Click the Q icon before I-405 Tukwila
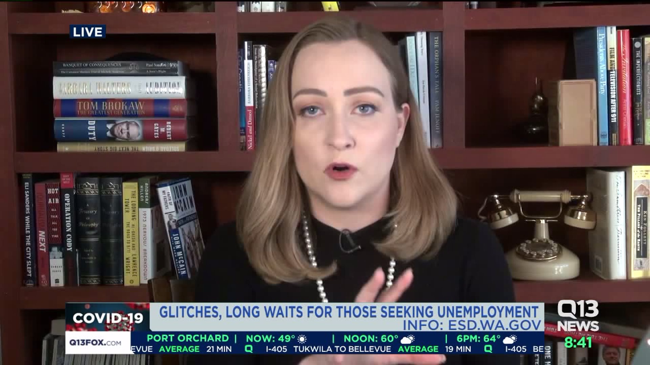Screen dimensions: 650x365 tap(249, 349)
